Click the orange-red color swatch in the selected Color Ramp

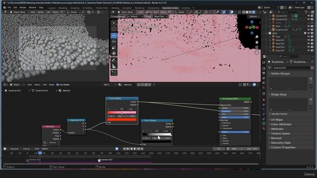click(122, 120)
